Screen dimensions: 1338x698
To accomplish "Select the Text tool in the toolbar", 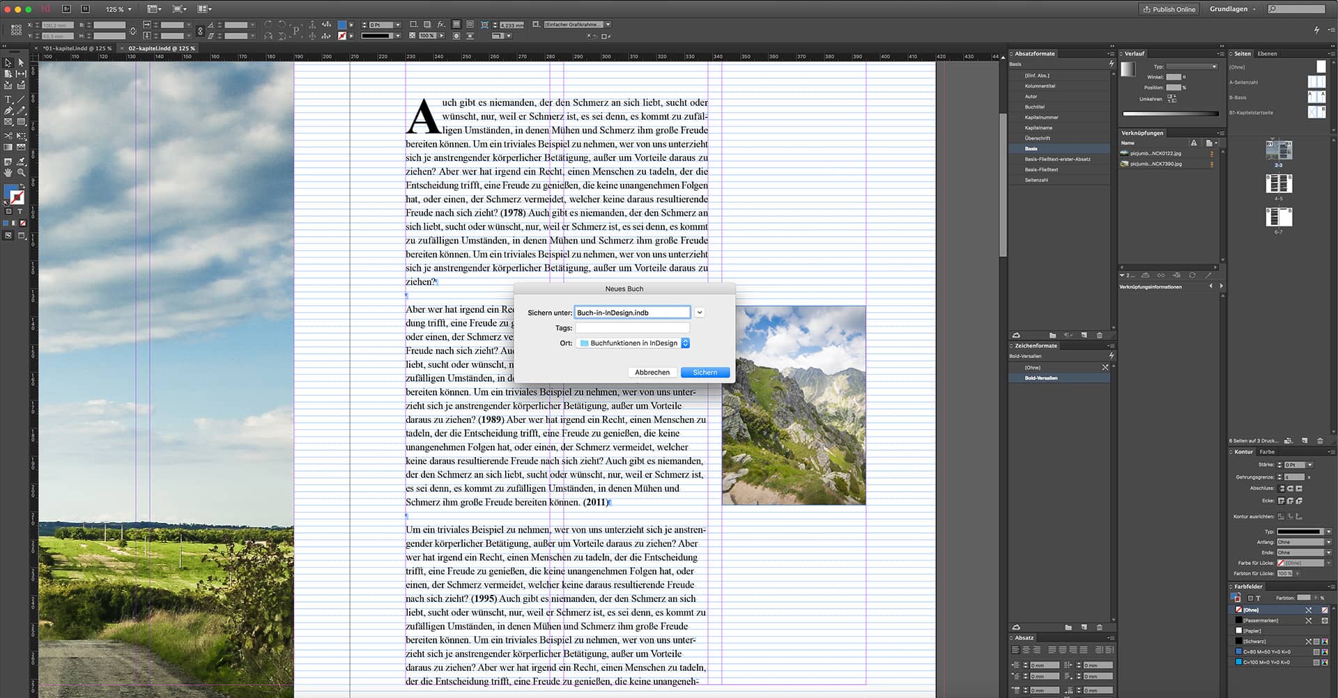I will [x=8, y=98].
